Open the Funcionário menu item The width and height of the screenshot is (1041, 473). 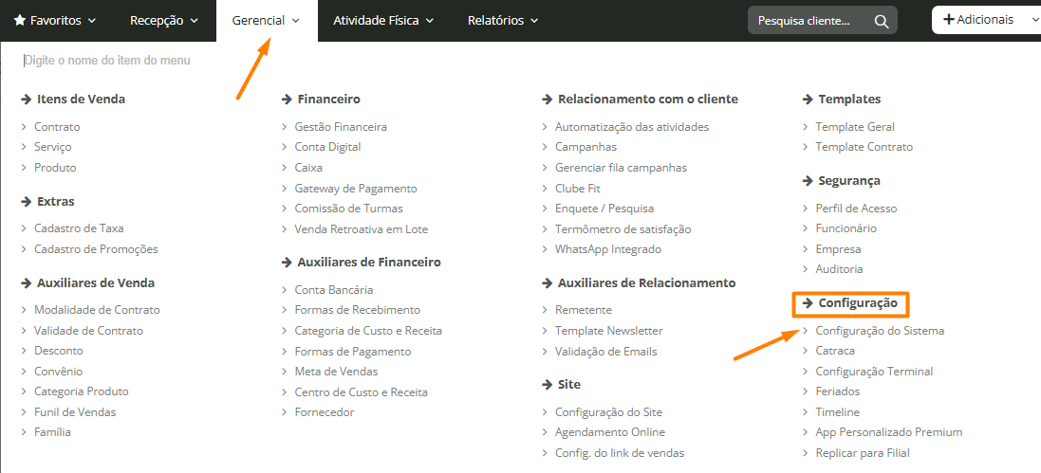[846, 228]
